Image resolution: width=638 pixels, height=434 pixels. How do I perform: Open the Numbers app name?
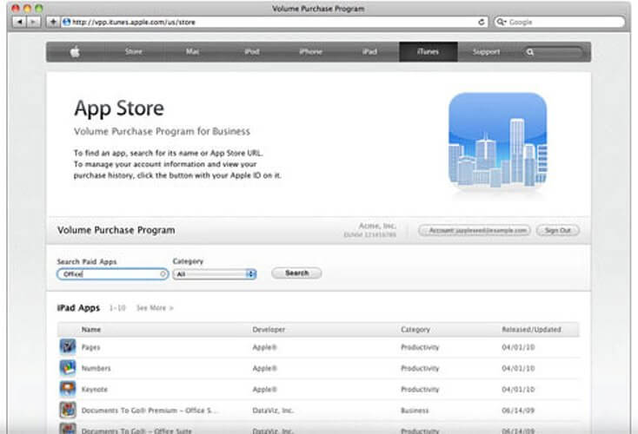(96, 368)
